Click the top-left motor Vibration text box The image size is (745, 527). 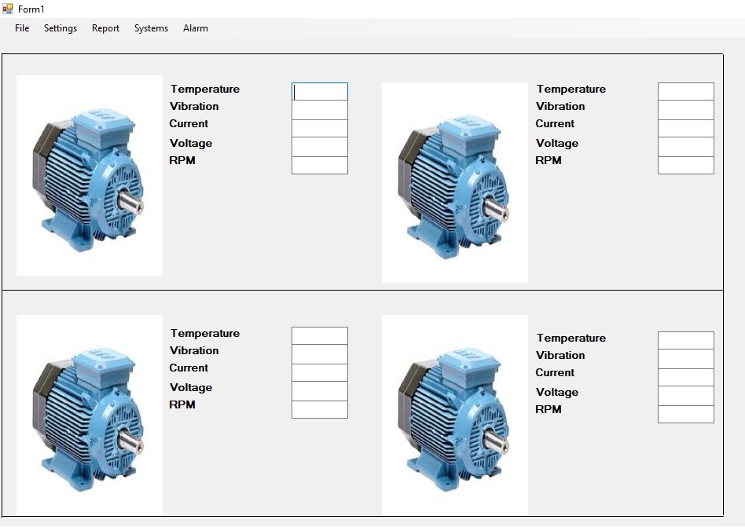point(320,110)
